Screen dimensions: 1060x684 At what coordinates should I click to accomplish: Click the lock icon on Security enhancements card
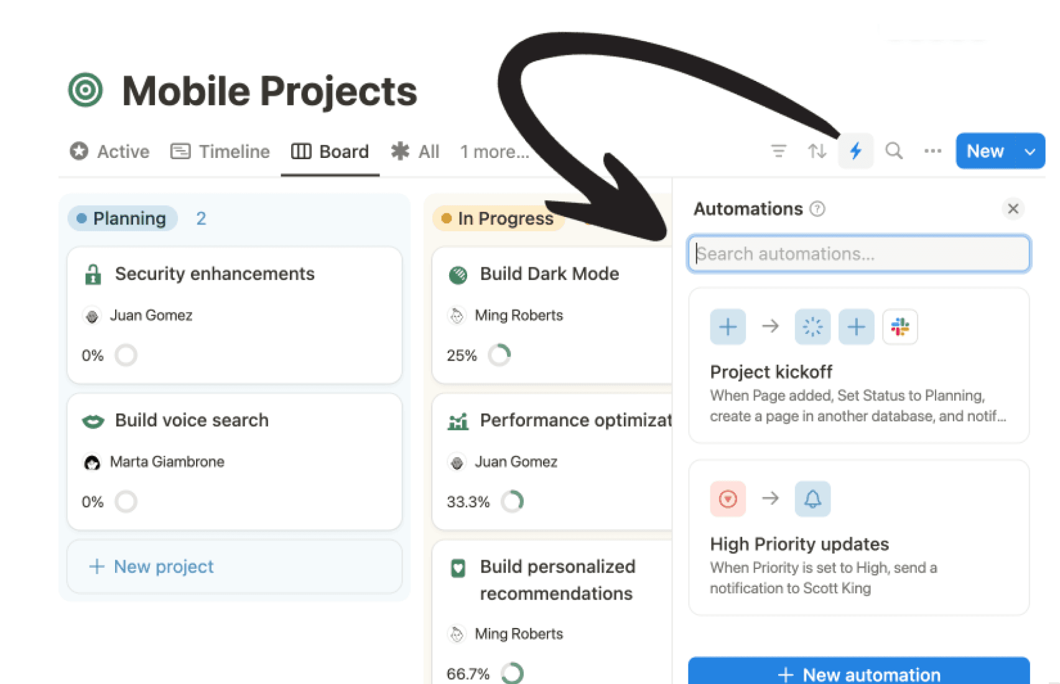coord(93,274)
